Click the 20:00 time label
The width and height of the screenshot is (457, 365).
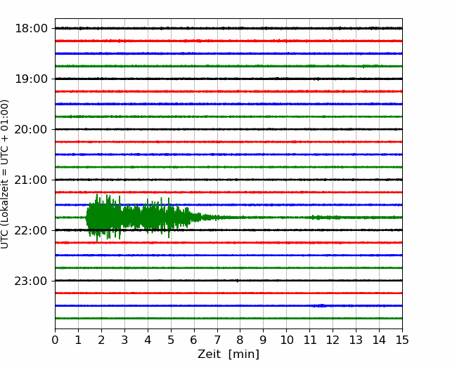pos(31,130)
